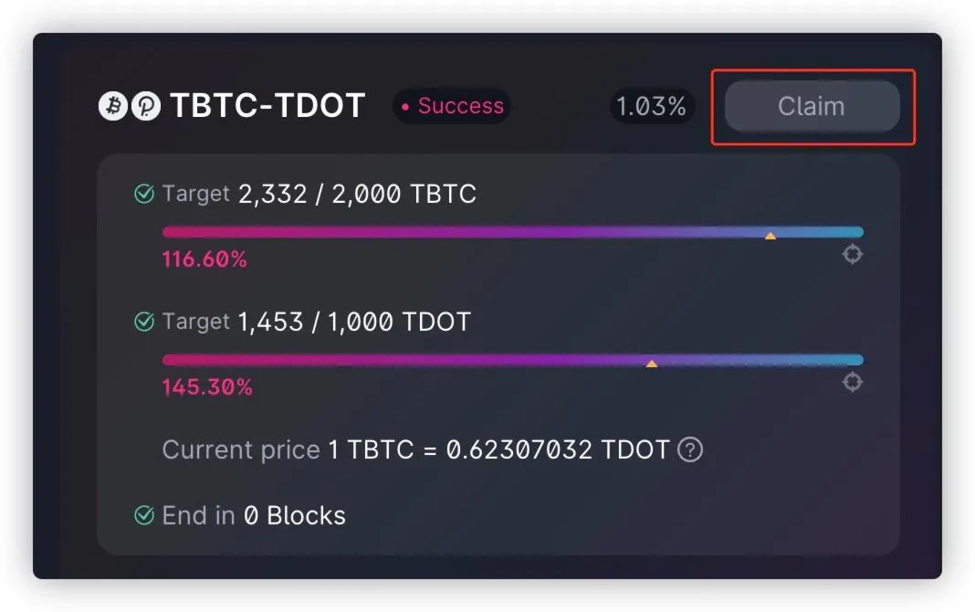
Task: Click the orange marker on the TBTC bar
Action: (x=771, y=236)
